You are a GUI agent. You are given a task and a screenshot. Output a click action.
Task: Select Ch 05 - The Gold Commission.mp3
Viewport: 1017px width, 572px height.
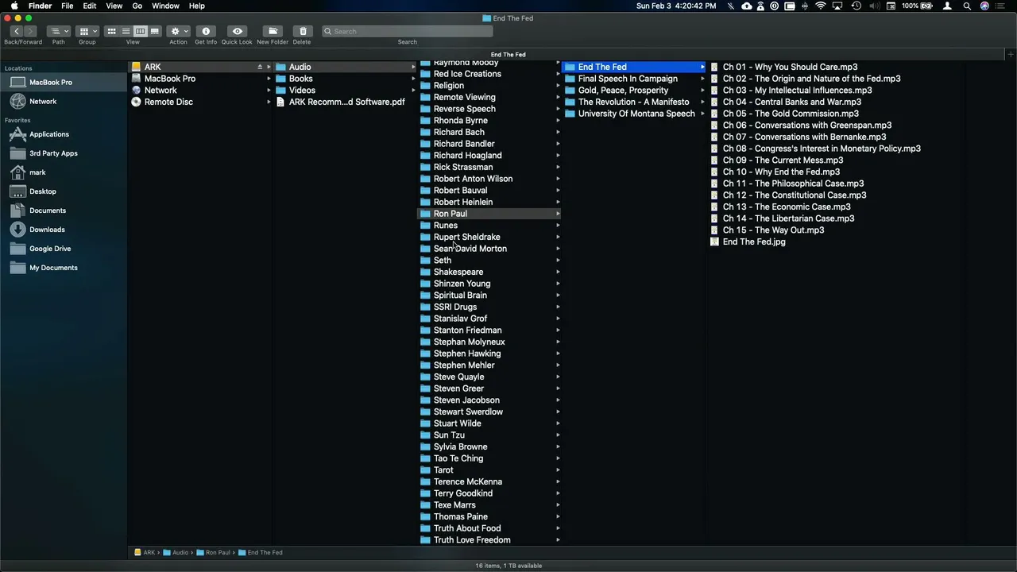pyautogui.click(x=791, y=114)
